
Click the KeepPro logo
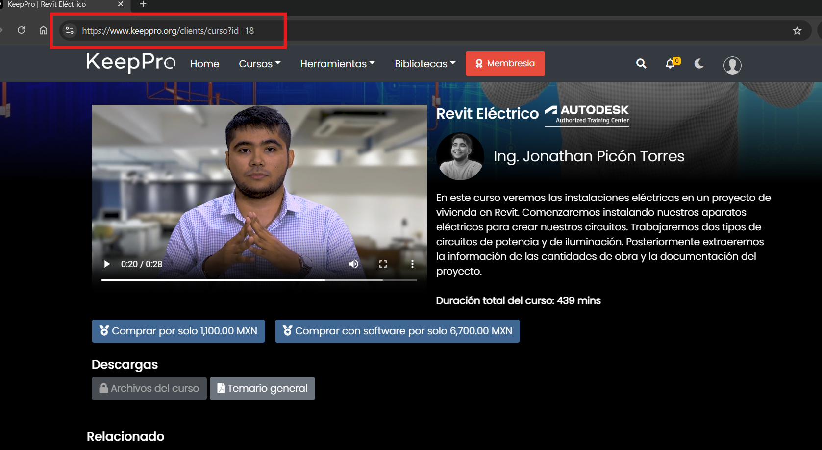click(x=131, y=63)
